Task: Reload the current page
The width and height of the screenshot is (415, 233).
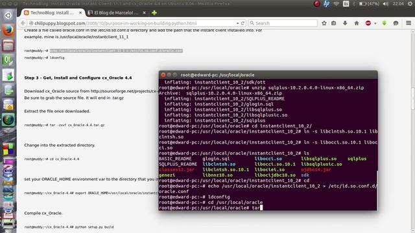Action: [243, 23]
